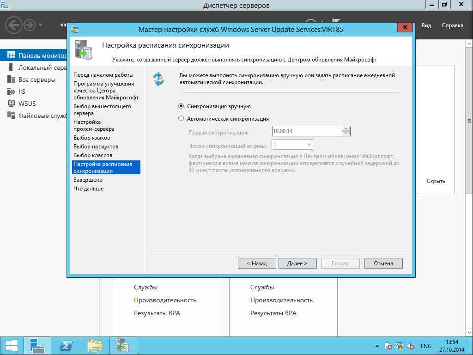Open wizard step Настройка прокси-сервера
The width and height of the screenshot is (473, 355).
pos(94,125)
